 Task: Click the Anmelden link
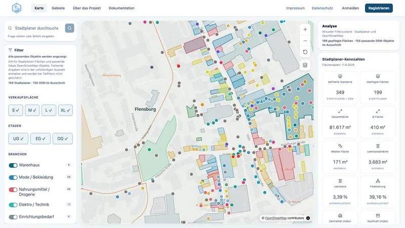[350, 8]
